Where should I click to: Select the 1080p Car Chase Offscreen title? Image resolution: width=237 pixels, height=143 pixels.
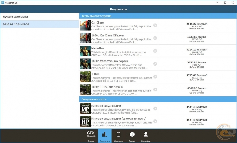[x=108, y=35]
